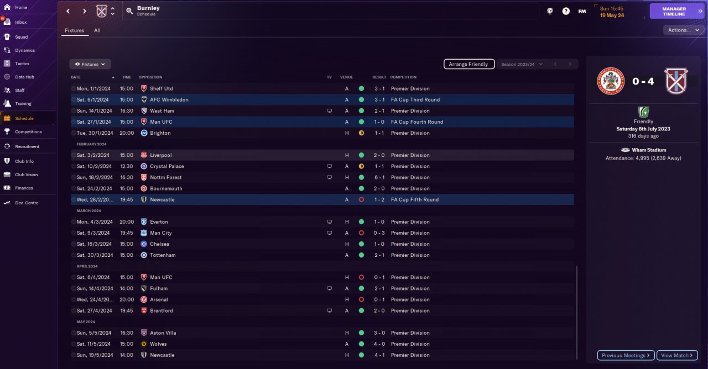
Task: Click the Opposition column header
Action: [x=150, y=77]
